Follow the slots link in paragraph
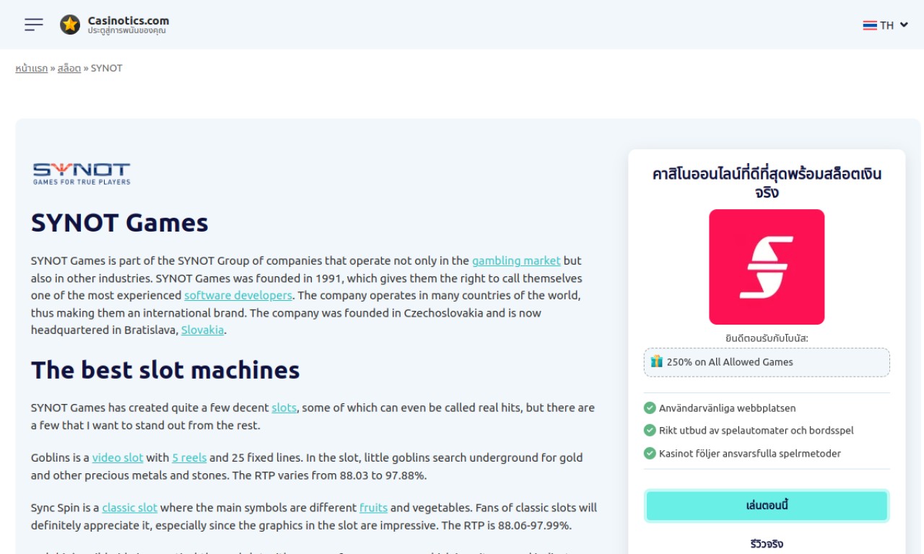The width and height of the screenshot is (924, 554). point(284,408)
